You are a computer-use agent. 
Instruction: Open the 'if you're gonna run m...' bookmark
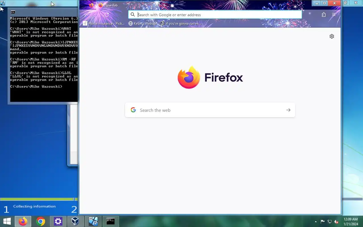(181, 23)
